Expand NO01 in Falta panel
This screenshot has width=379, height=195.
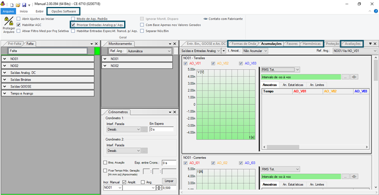pos(5,59)
